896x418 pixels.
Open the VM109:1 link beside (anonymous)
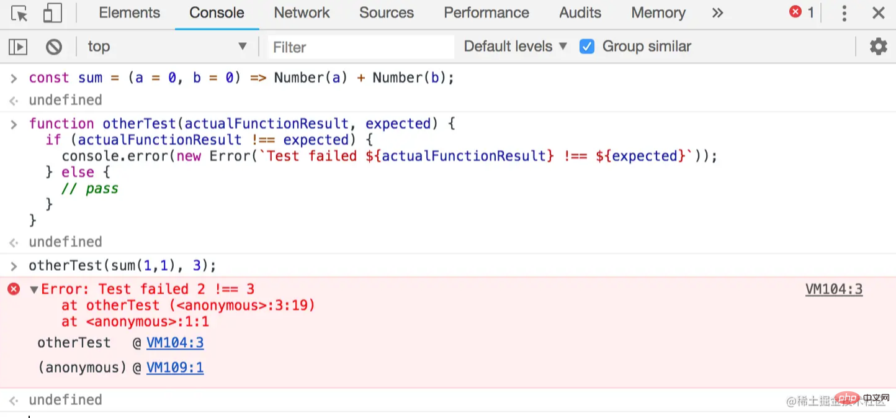click(175, 368)
